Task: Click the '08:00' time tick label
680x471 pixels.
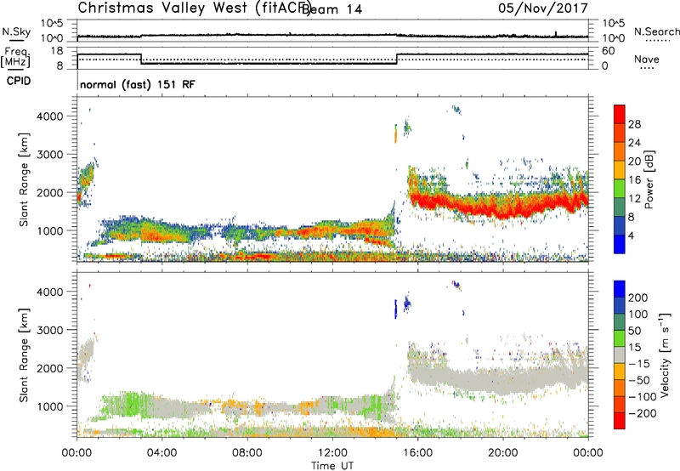Action: pyautogui.click(x=247, y=453)
